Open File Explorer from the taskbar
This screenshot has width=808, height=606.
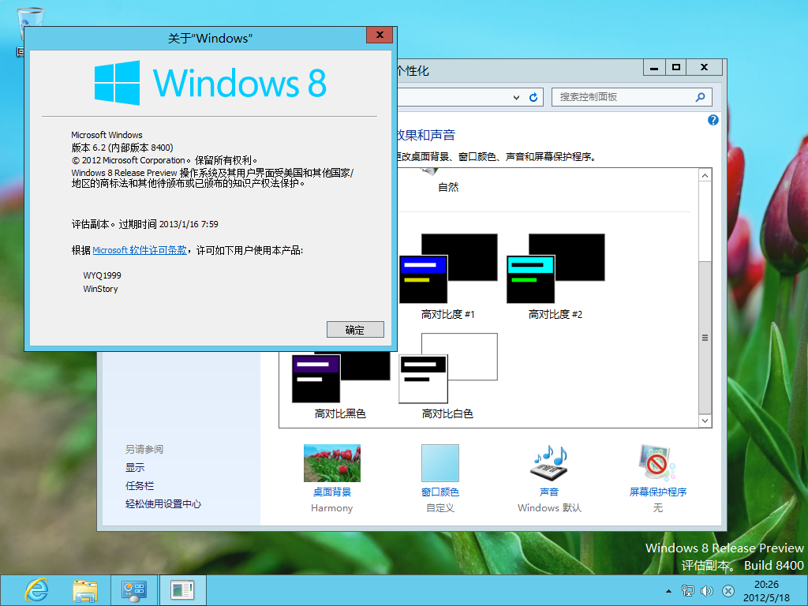click(85, 590)
